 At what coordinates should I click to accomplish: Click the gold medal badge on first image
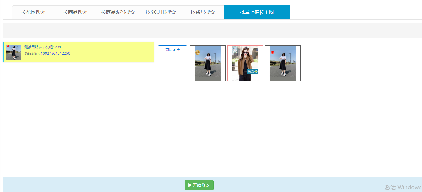197,52
